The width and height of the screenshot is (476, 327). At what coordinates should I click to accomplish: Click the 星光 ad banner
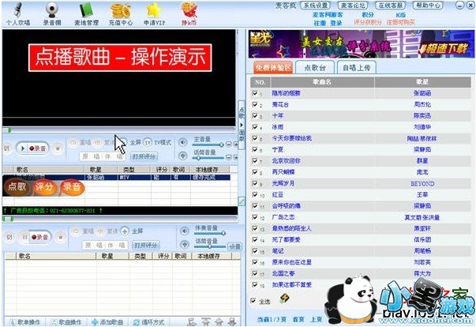click(362, 44)
